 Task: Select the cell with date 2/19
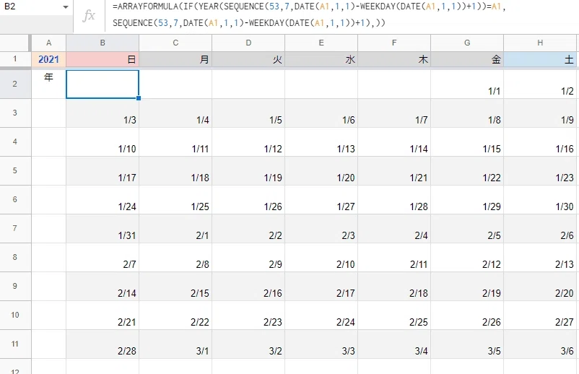pos(467,286)
